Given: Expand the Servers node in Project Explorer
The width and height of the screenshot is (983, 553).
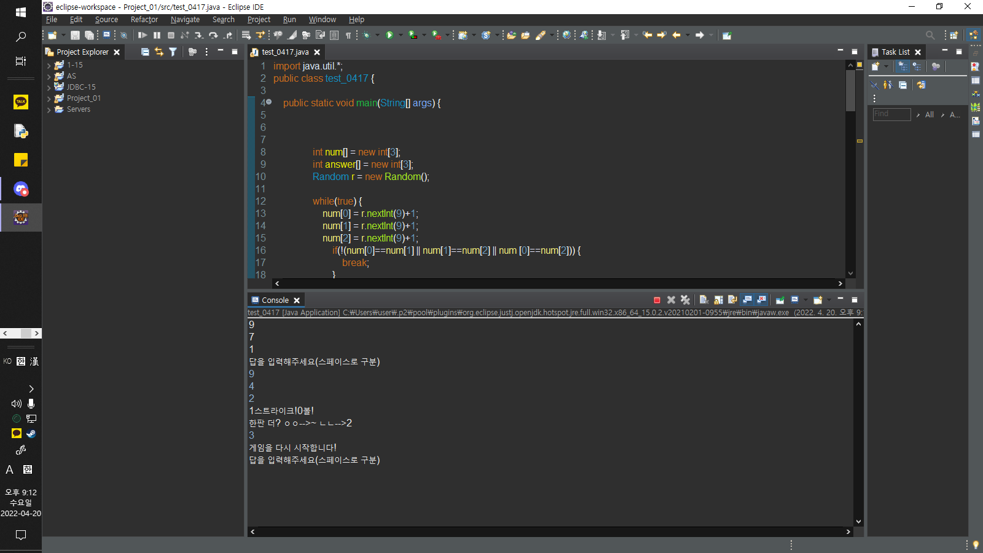Looking at the screenshot, I should 49,109.
